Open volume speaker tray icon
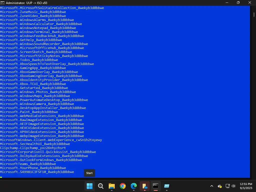The height and width of the screenshot is (192, 256). click(233, 186)
